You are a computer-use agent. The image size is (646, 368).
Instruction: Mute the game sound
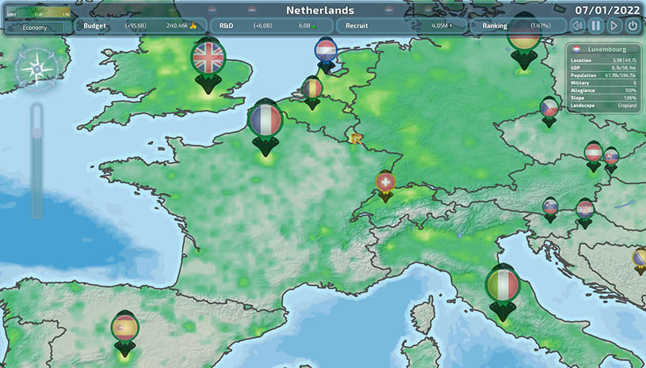click(x=578, y=26)
